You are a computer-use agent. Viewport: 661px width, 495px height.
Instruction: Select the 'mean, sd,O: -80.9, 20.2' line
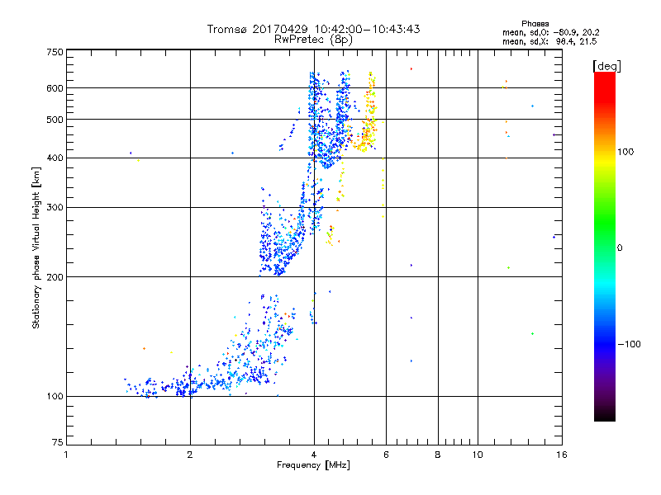click(x=550, y=32)
